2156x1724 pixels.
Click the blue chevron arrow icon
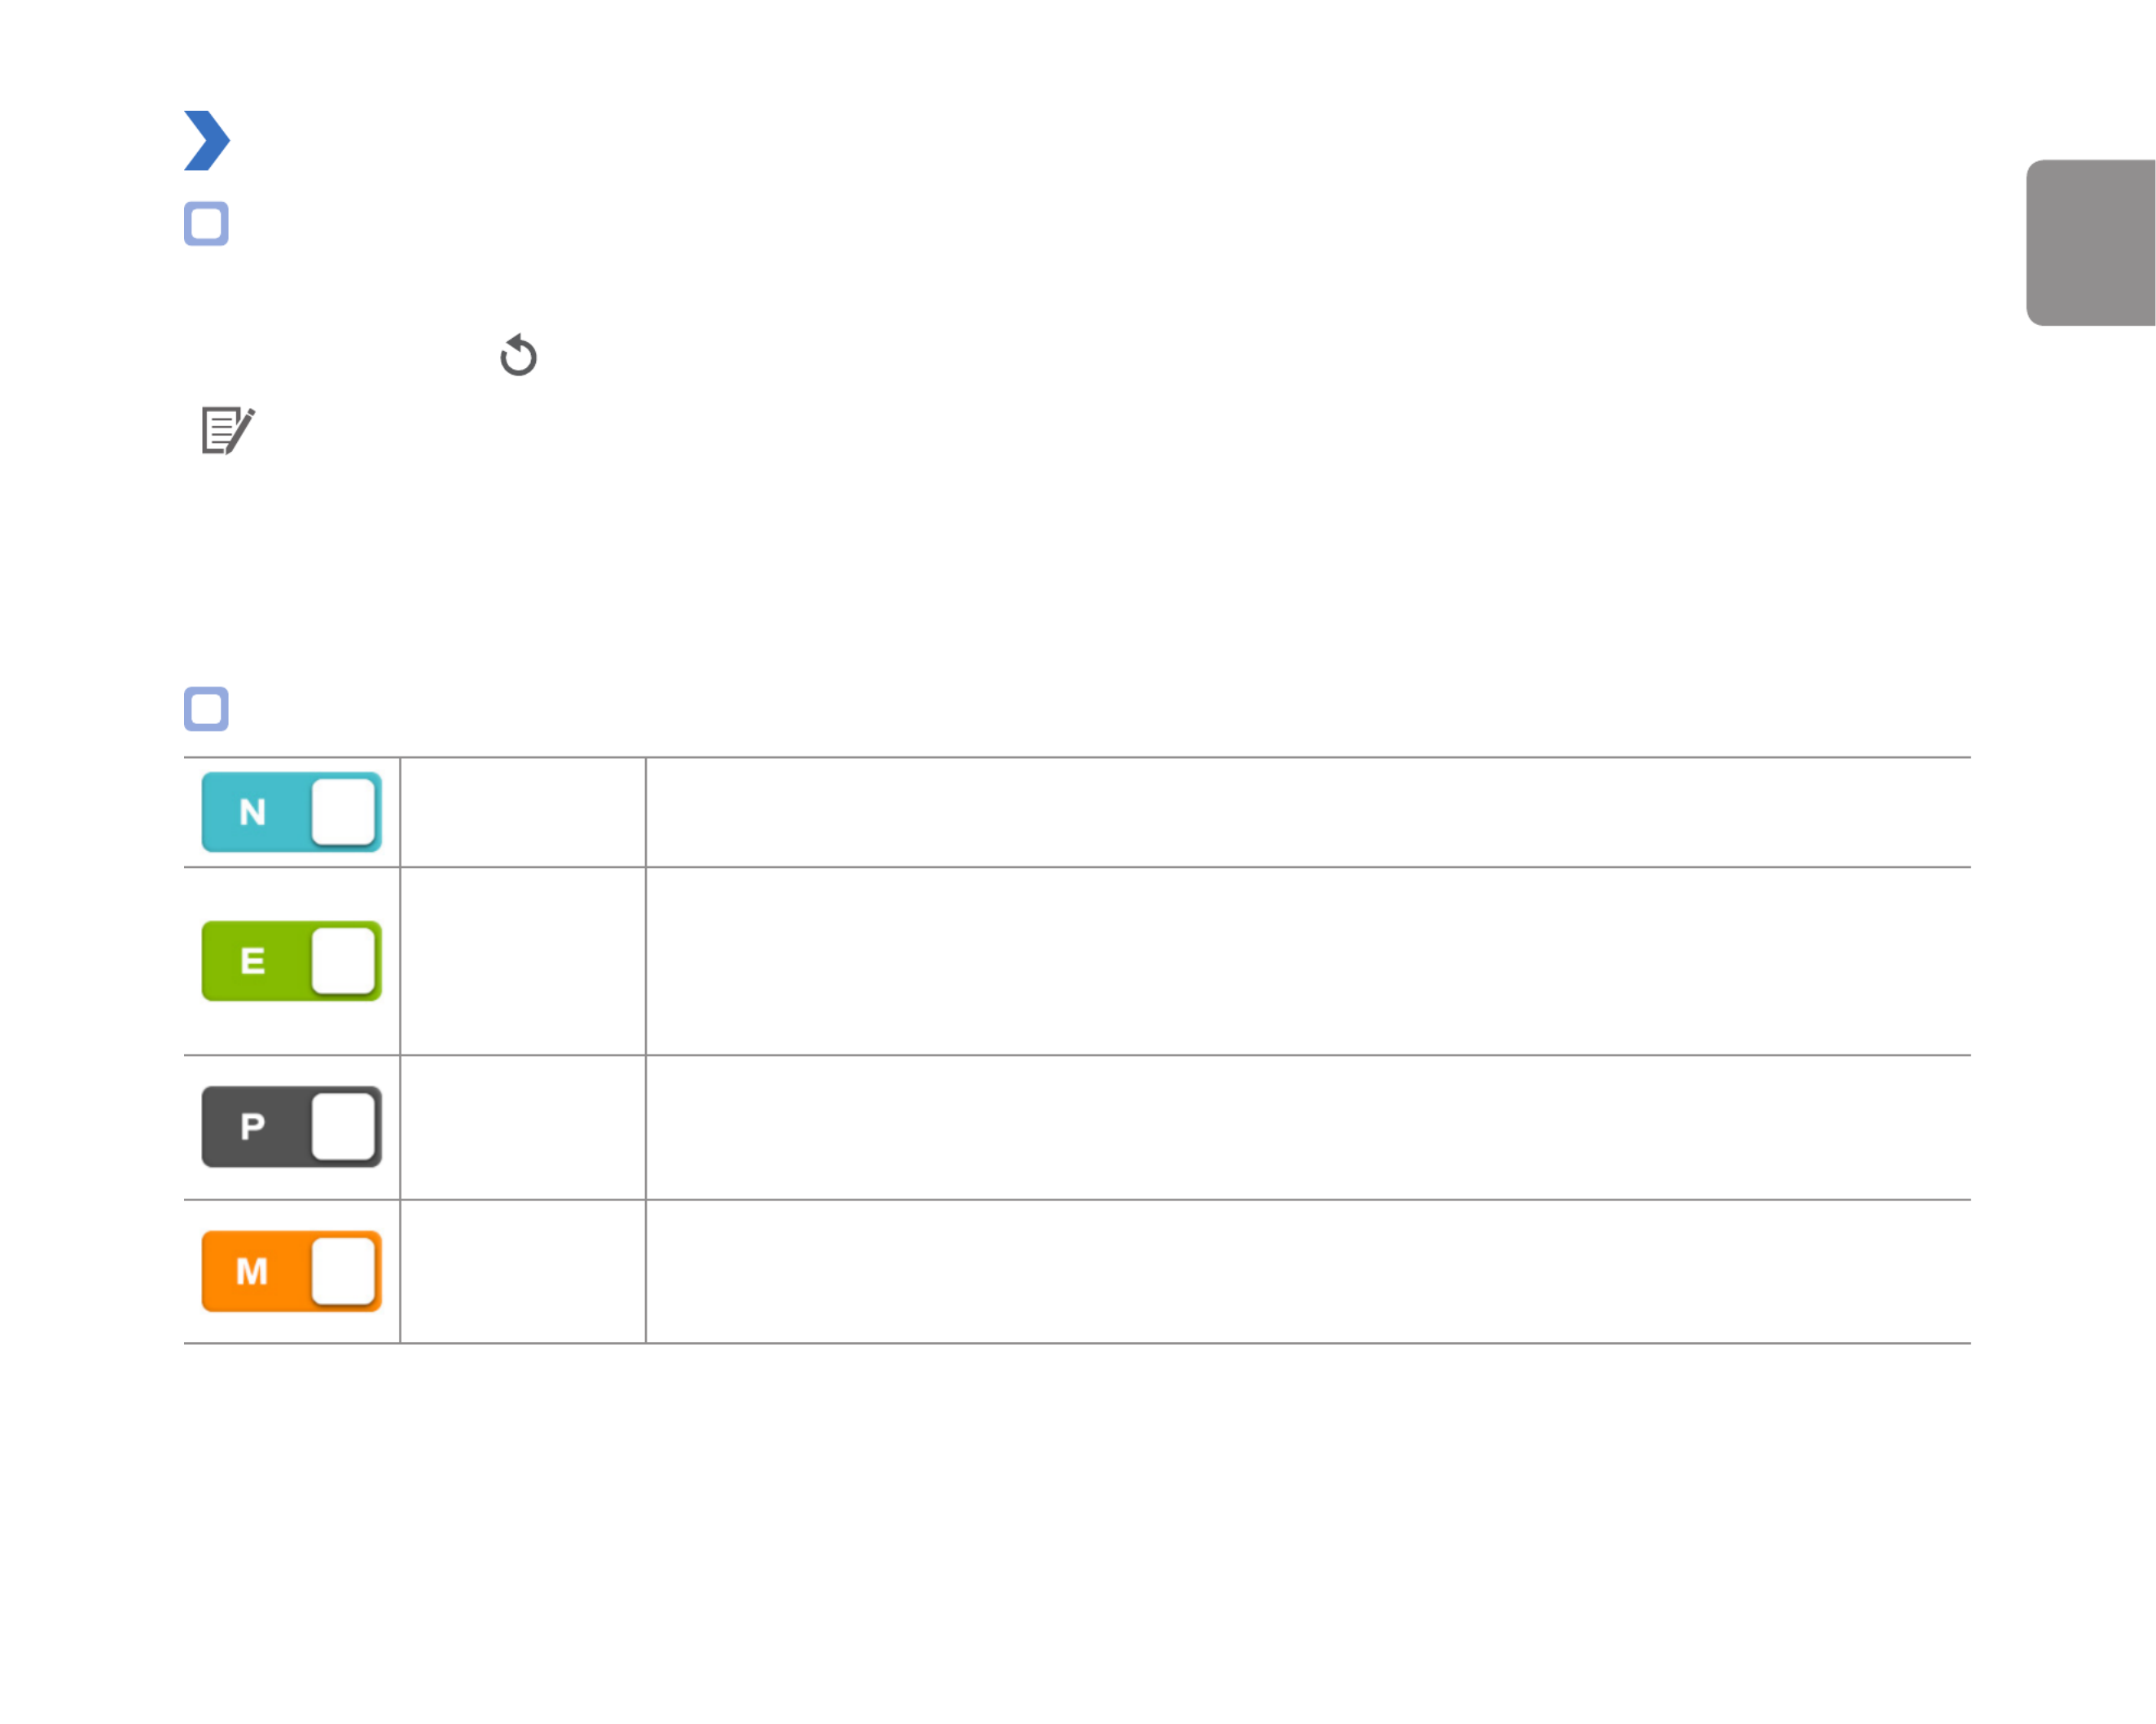coord(207,140)
